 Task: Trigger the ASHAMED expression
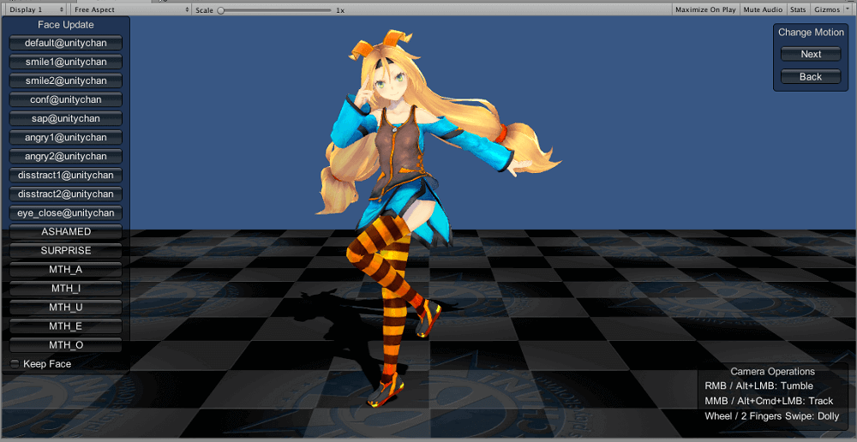66,231
